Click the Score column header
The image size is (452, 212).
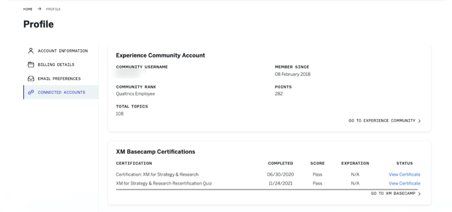[317, 163]
